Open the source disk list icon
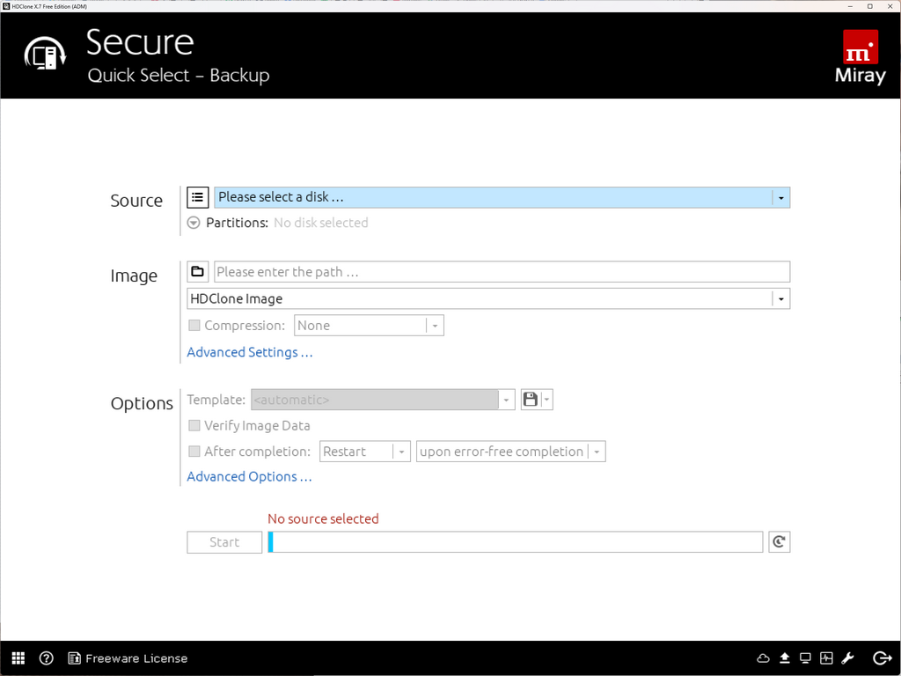This screenshot has width=901, height=676. [197, 197]
